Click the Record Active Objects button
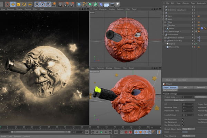The height and width of the screenshot is (138, 207). 122,132
